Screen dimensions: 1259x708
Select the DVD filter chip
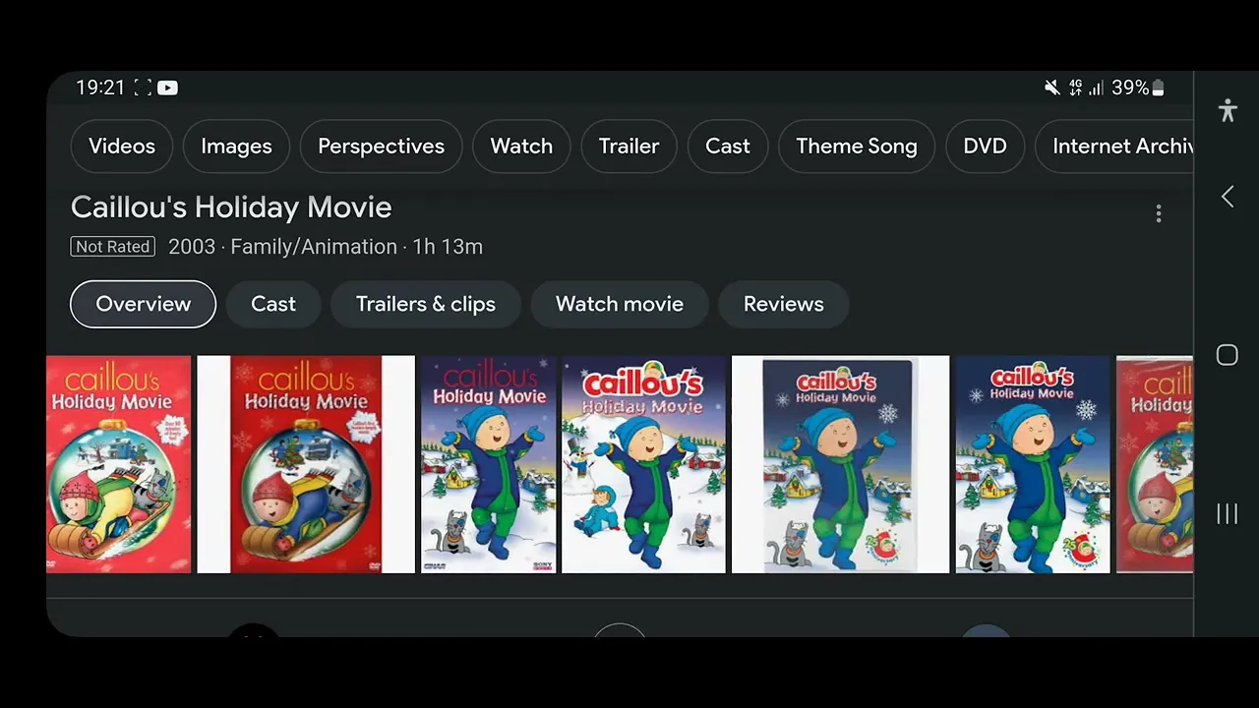pyautogui.click(x=985, y=147)
